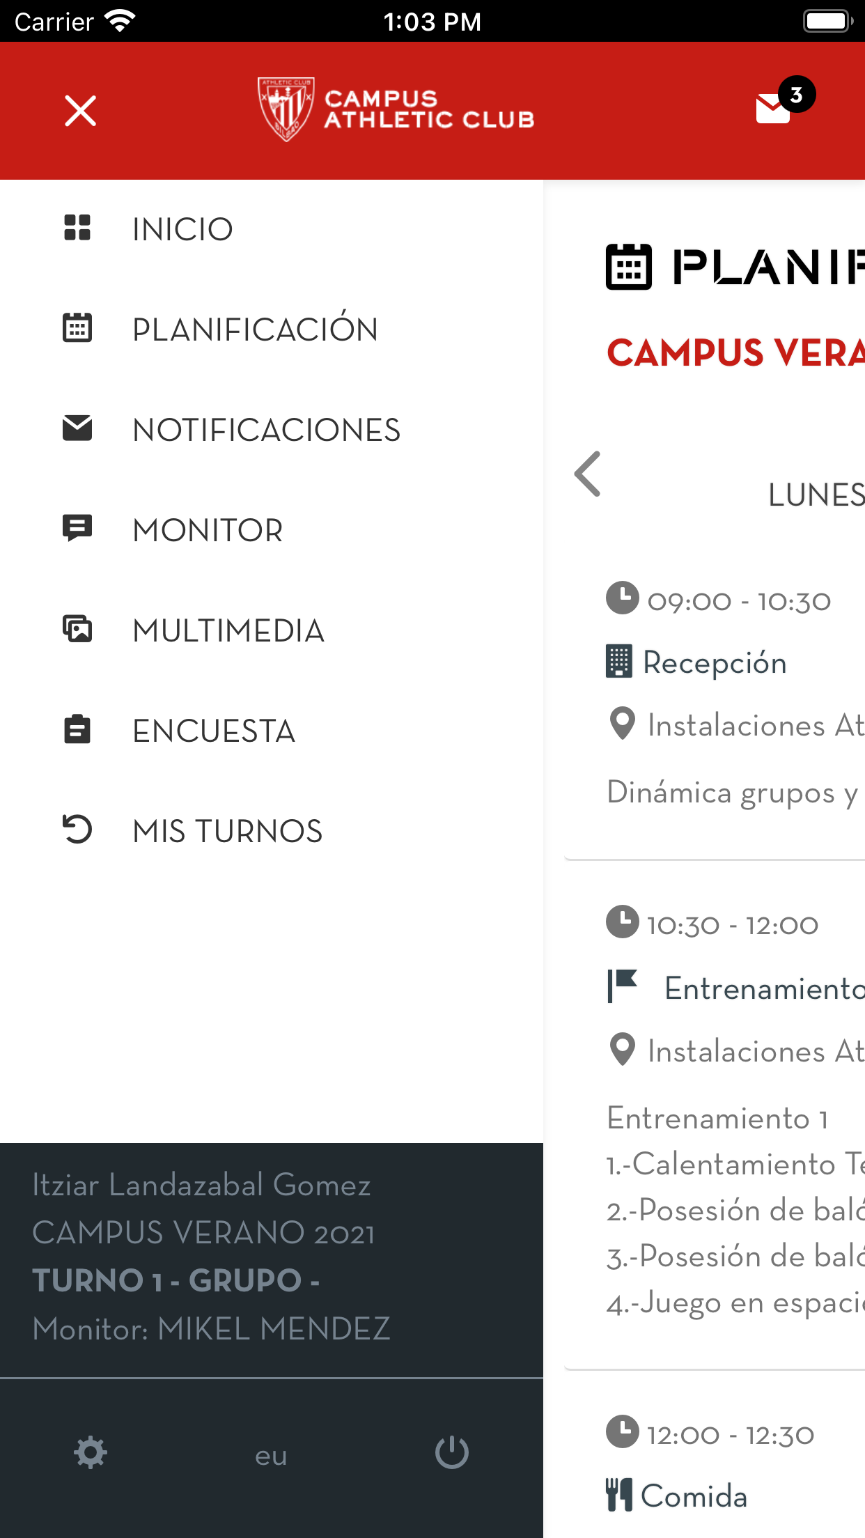Click the chat bubble icon beside MONITOR
The image size is (865, 1538).
click(77, 529)
